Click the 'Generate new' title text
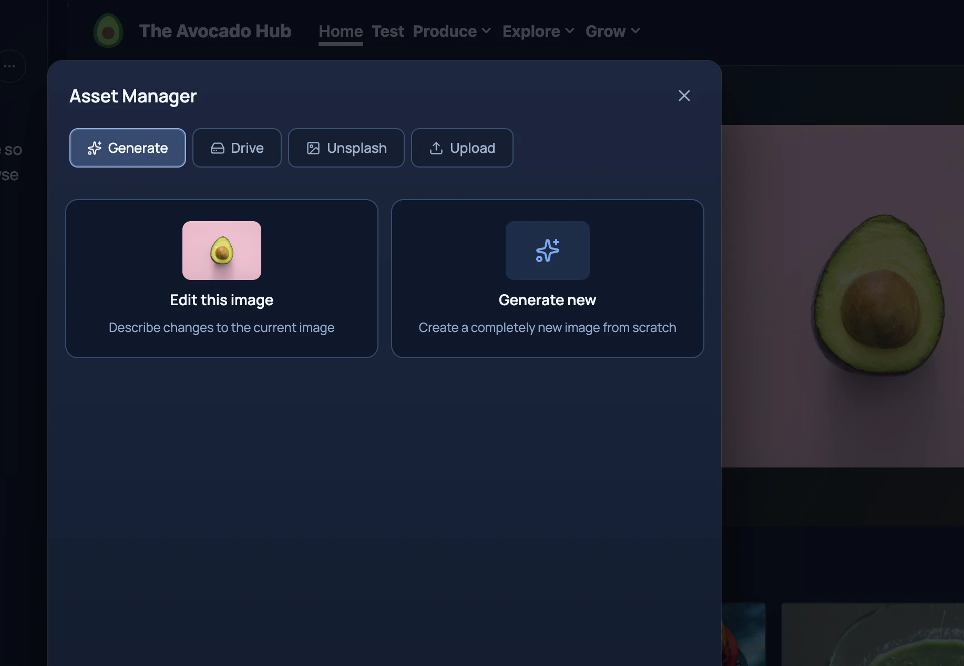Screen dimensions: 964x666 [548, 300]
